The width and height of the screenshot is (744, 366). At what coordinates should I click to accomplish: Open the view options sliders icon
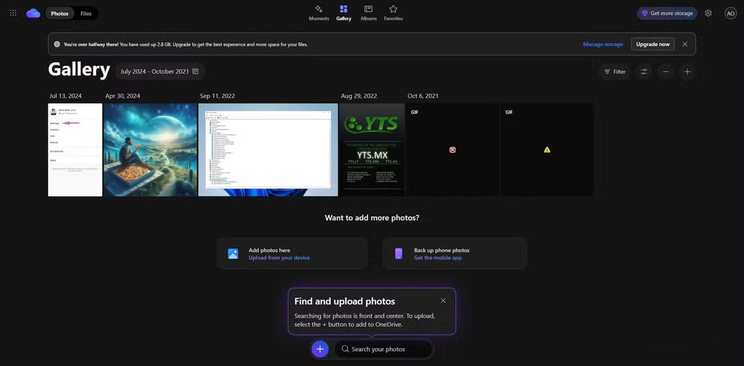click(644, 72)
